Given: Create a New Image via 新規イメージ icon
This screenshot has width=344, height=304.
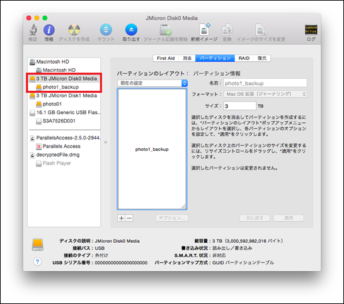Looking at the screenshot, I should click(x=204, y=30).
